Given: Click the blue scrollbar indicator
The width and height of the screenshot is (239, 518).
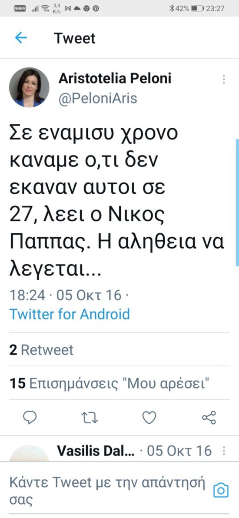Looking at the screenshot, I should click(237, 202).
